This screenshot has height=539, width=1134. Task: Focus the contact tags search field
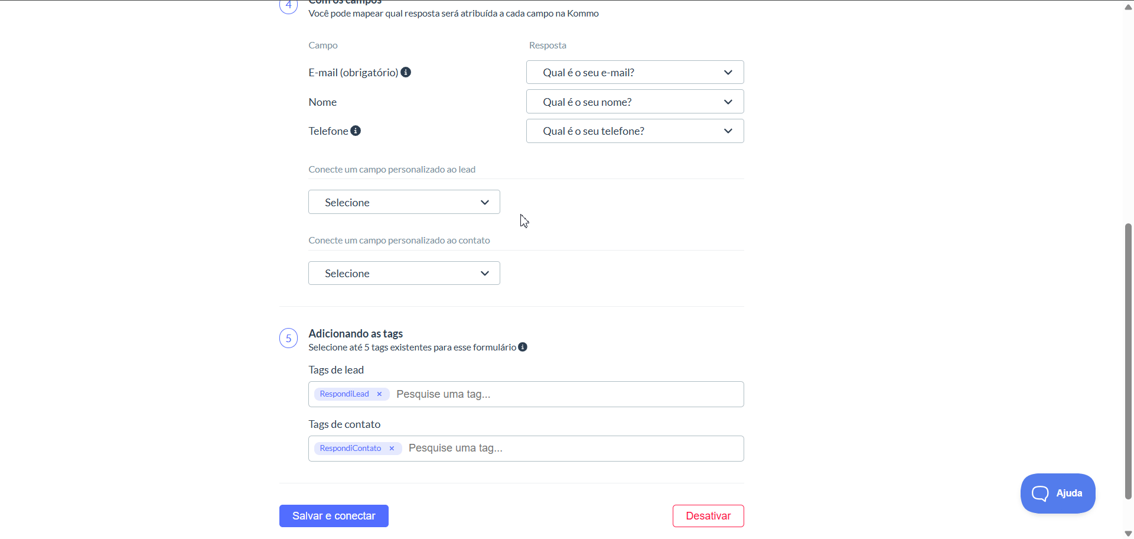[573, 449]
